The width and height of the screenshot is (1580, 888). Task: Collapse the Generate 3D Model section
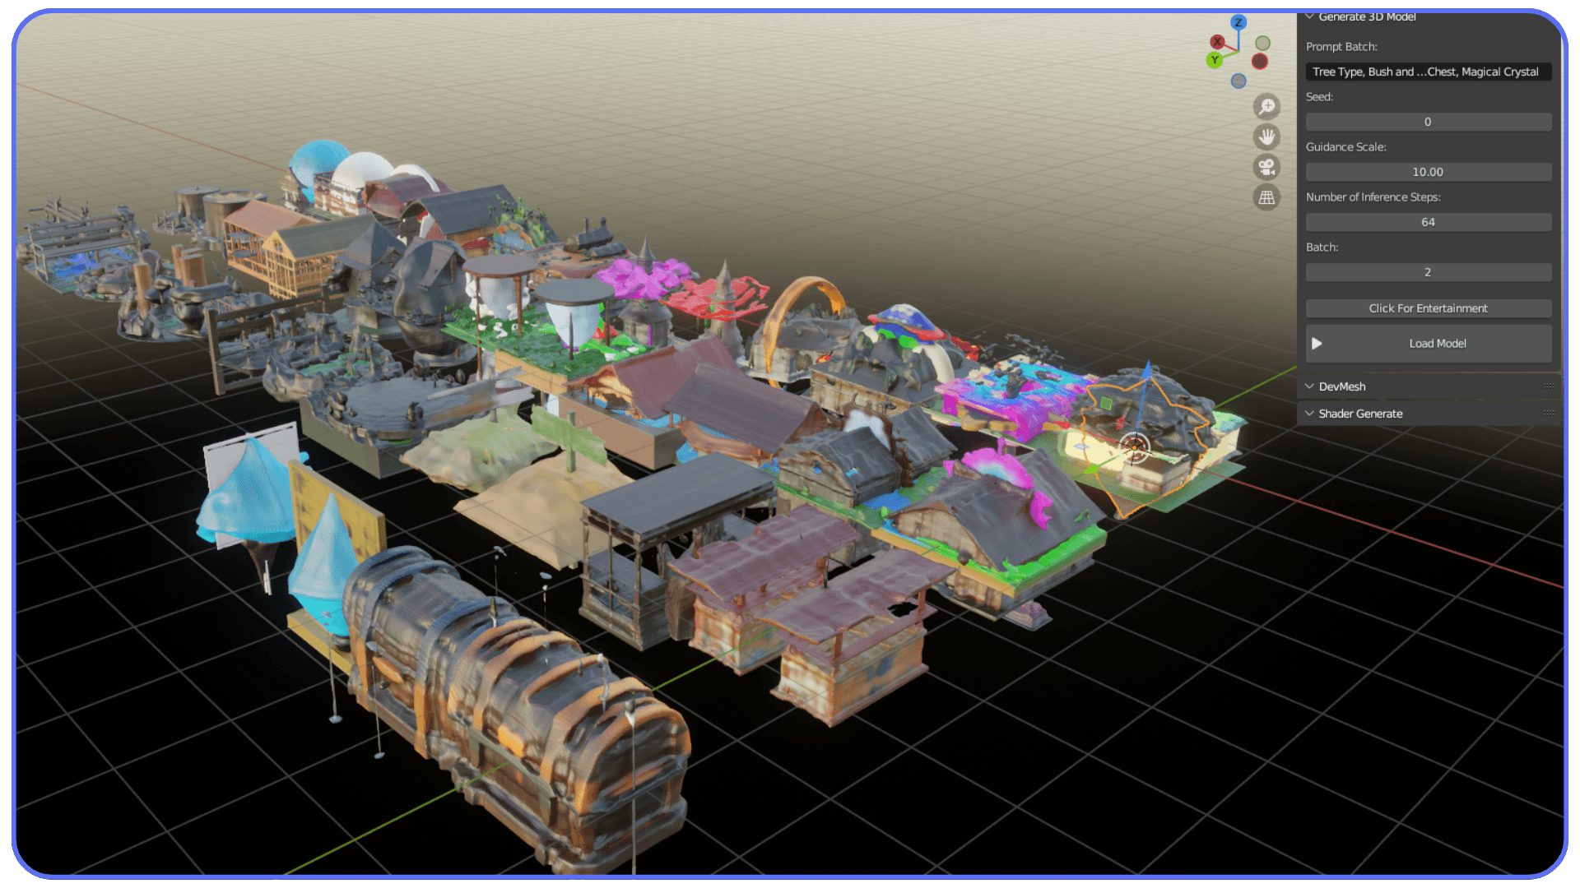(x=1310, y=16)
